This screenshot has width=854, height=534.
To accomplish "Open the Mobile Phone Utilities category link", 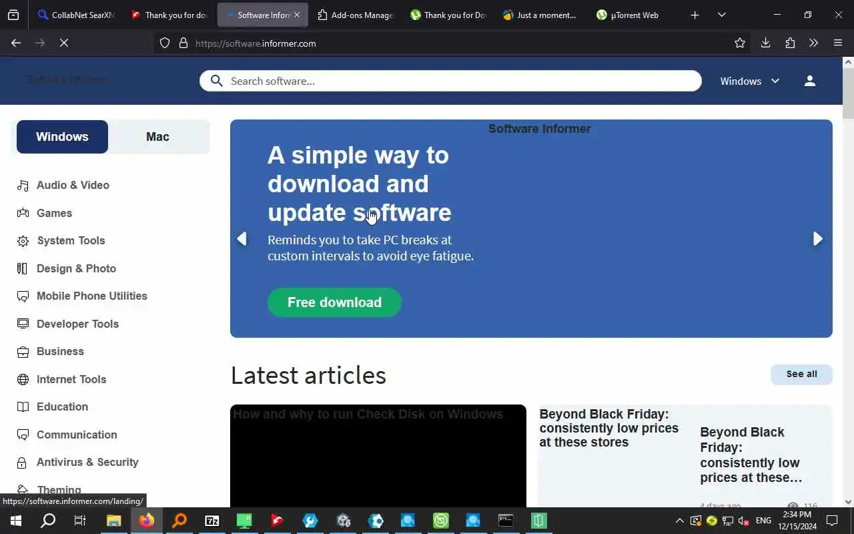I will click(92, 296).
